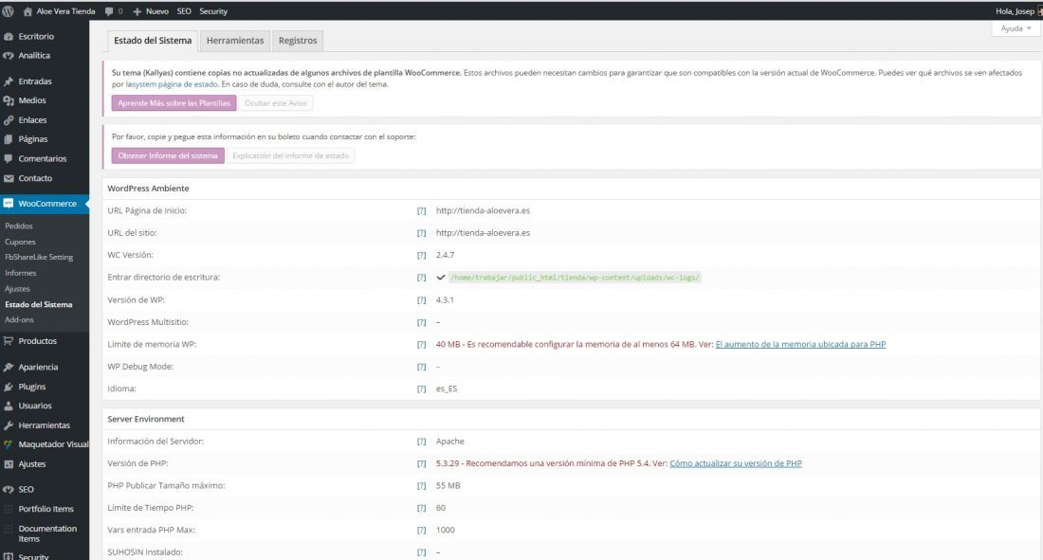Click help tooltip for Versión de PHP
The height and width of the screenshot is (560, 1043).
pos(421,463)
